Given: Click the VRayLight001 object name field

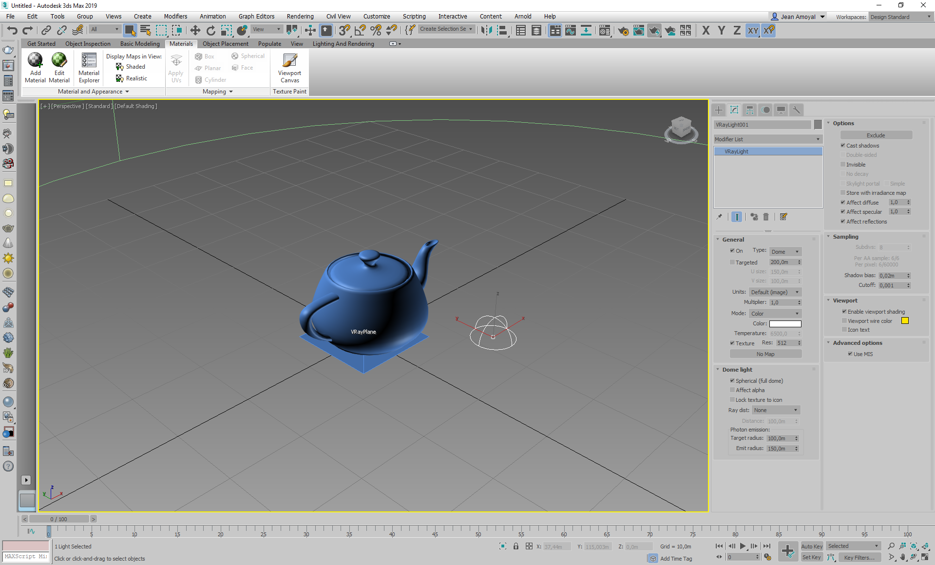Looking at the screenshot, I should click(x=763, y=125).
